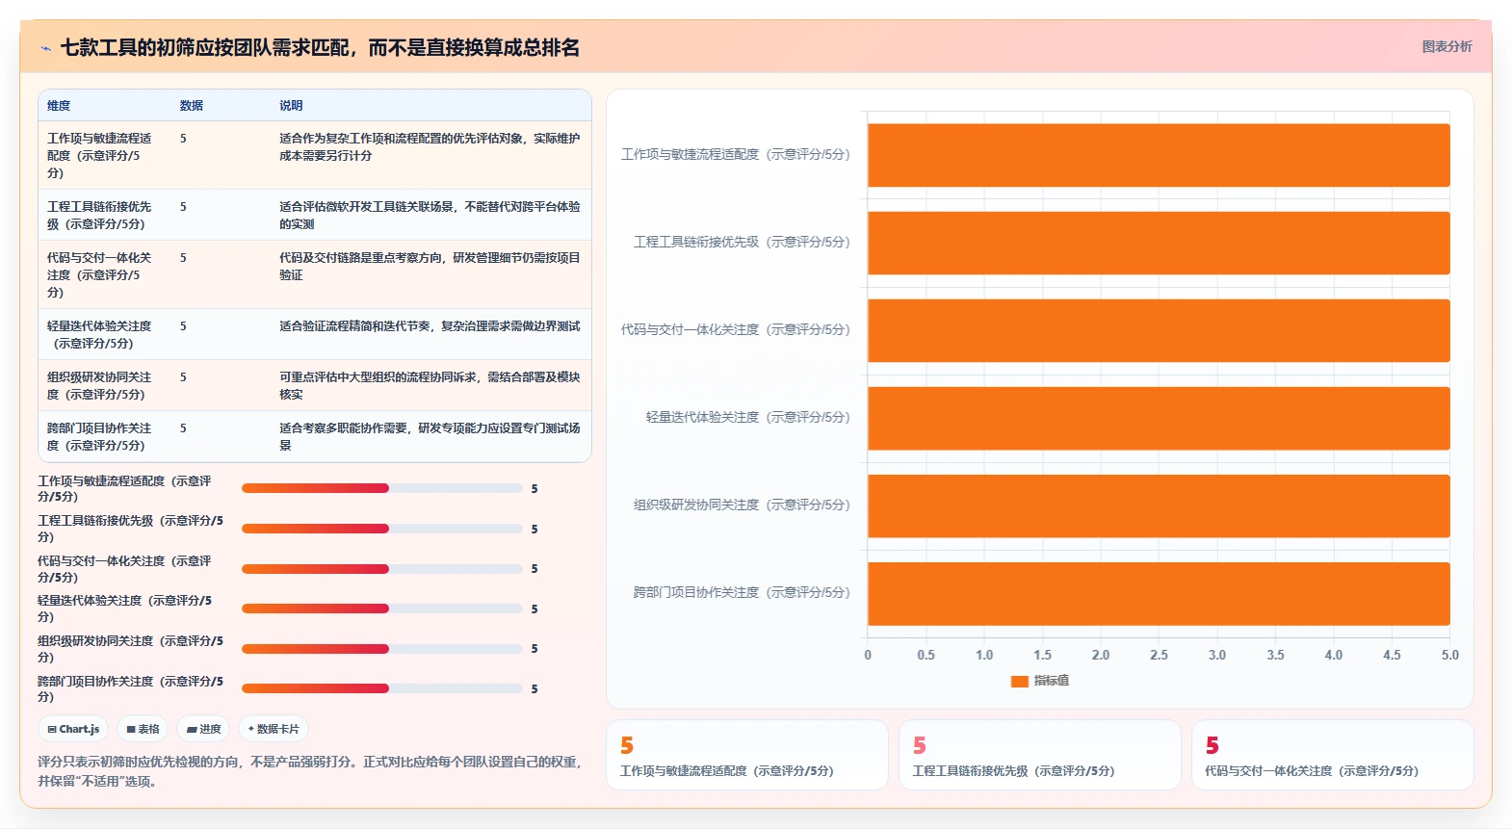The image size is (1512, 829).
Task: Click description starting 可重点评估中大型组织
Action: (x=430, y=386)
